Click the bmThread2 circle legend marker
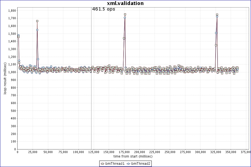 pos(129,164)
